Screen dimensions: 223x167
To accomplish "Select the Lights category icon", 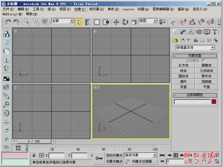I will click(x=189, y=40).
